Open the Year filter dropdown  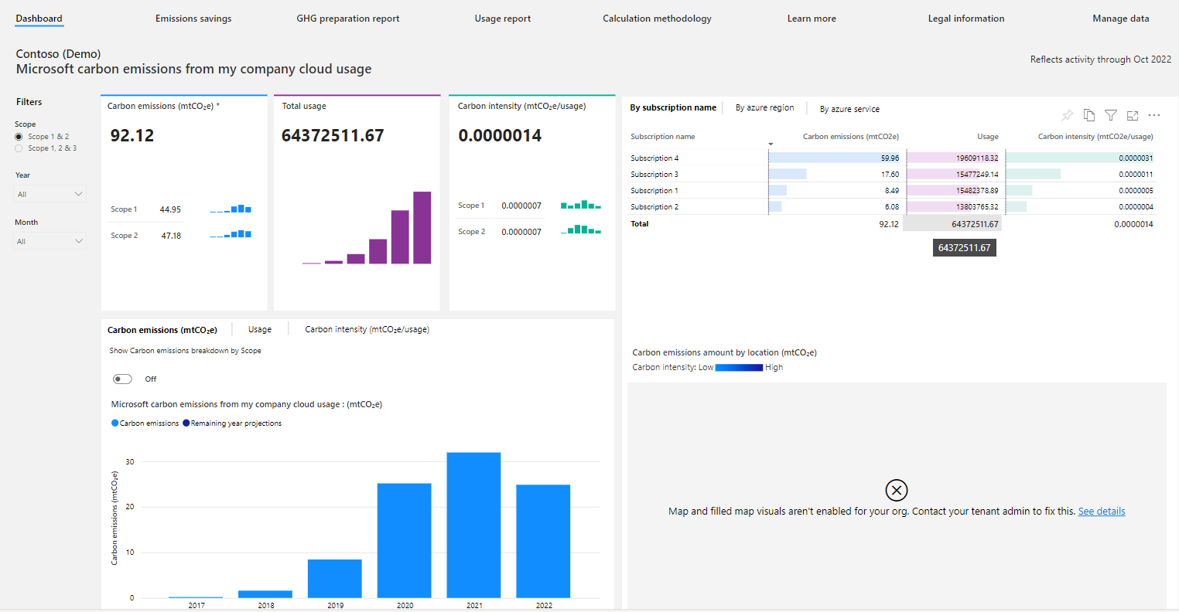click(49, 193)
